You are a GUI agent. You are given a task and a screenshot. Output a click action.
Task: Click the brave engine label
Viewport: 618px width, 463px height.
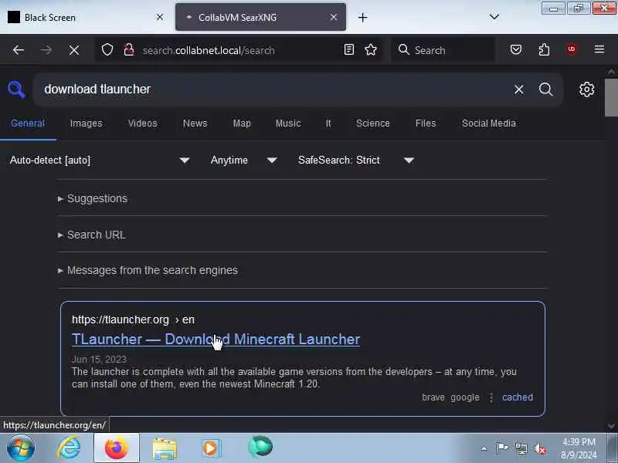pyautogui.click(x=433, y=397)
